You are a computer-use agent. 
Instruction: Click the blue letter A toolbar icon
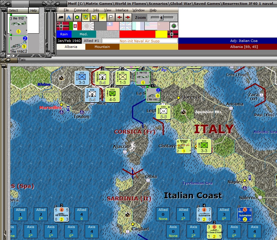[x=69, y=17]
